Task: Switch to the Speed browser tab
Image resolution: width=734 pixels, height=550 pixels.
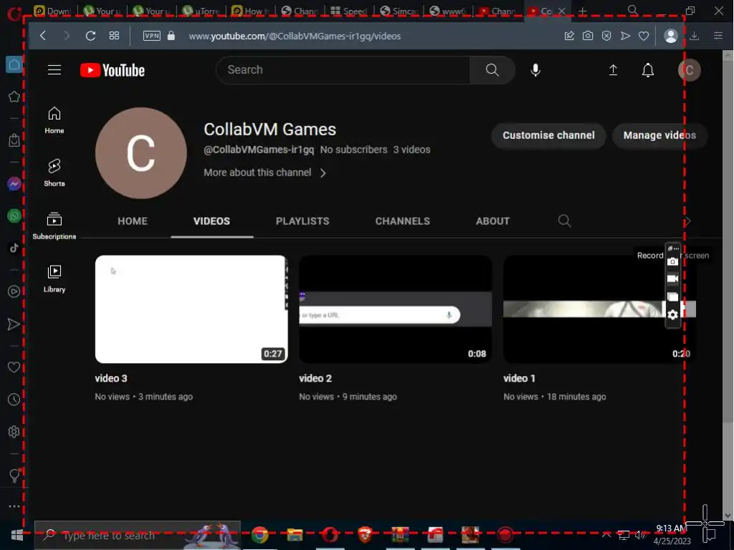Action: click(349, 11)
